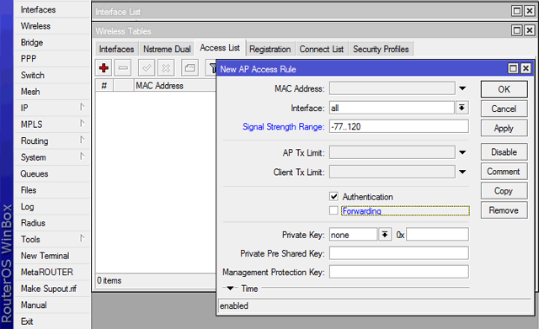This screenshot has width=539, height=329.
Task: Click the Remove button in dialog
Action: click(504, 210)
